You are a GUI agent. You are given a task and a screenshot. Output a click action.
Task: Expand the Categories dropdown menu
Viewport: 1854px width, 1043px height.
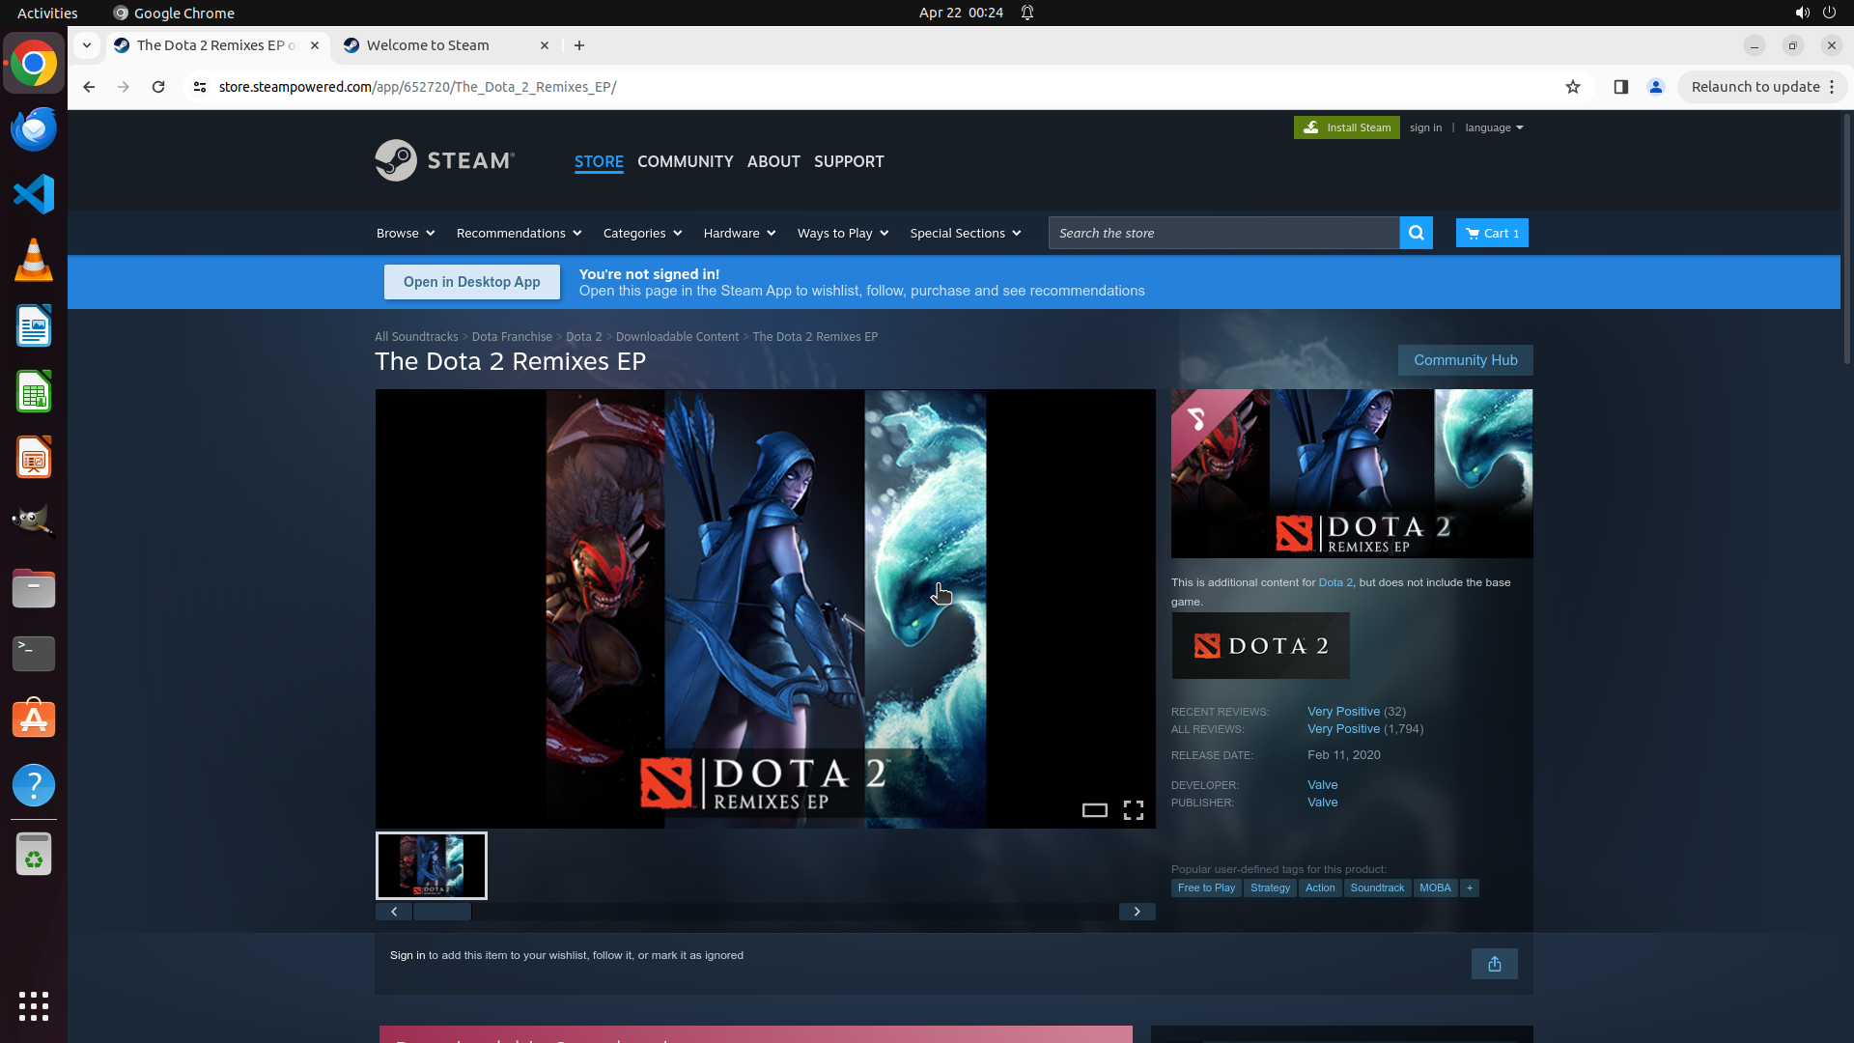click(x=642, y=233)
